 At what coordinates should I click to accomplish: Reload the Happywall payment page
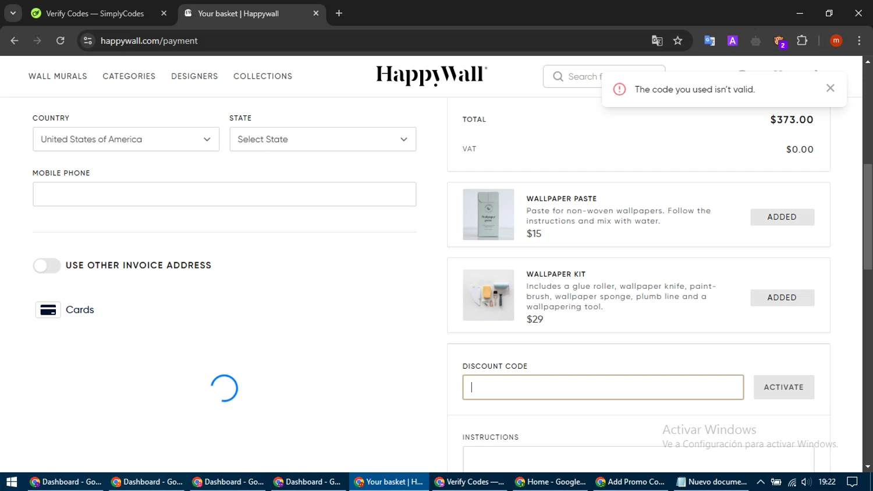(x=61, y=41)
